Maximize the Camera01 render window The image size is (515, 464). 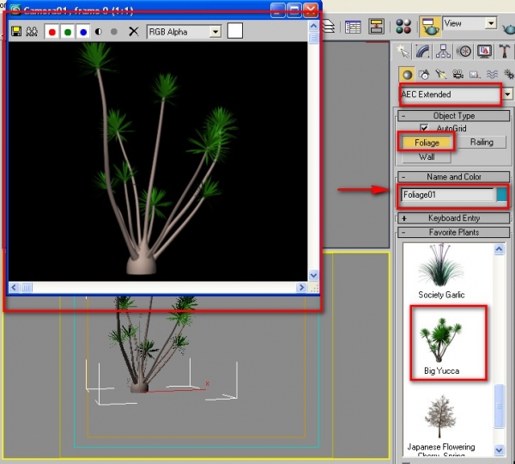click(294, 9)
